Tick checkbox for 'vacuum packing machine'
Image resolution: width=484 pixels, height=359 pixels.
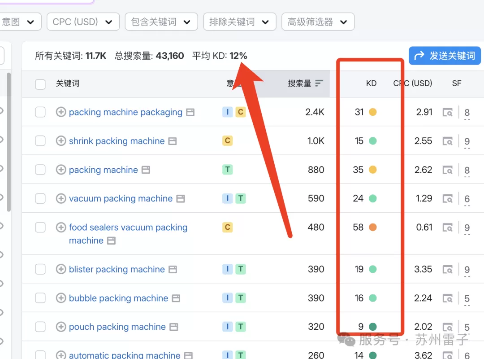pos(40,198)
